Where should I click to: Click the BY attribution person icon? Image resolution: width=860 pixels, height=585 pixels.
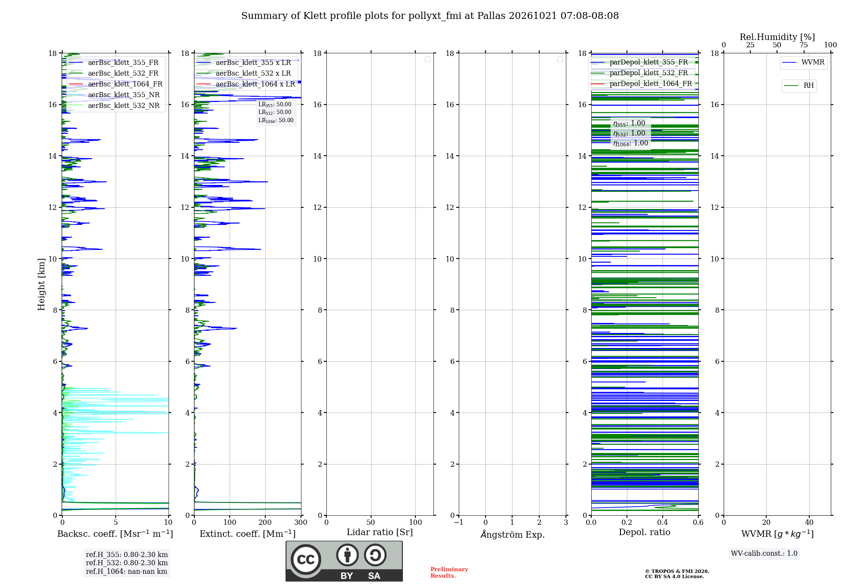pyautogui.click(x=347, y=555)
